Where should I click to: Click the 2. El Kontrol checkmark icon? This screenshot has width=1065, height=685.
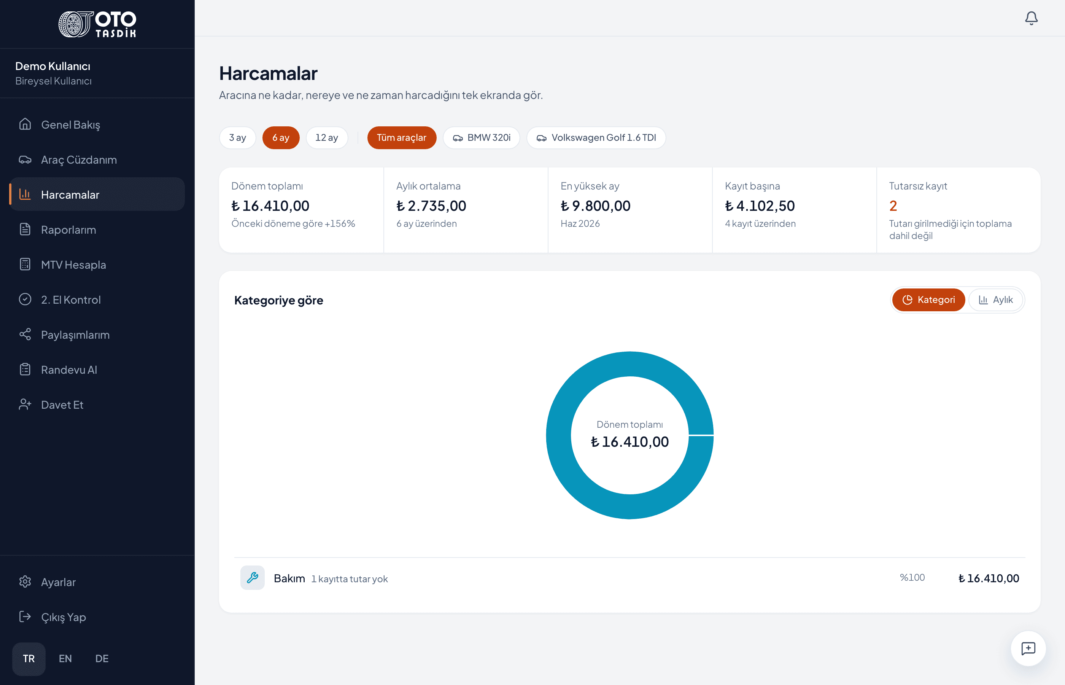tap(25, 299)
